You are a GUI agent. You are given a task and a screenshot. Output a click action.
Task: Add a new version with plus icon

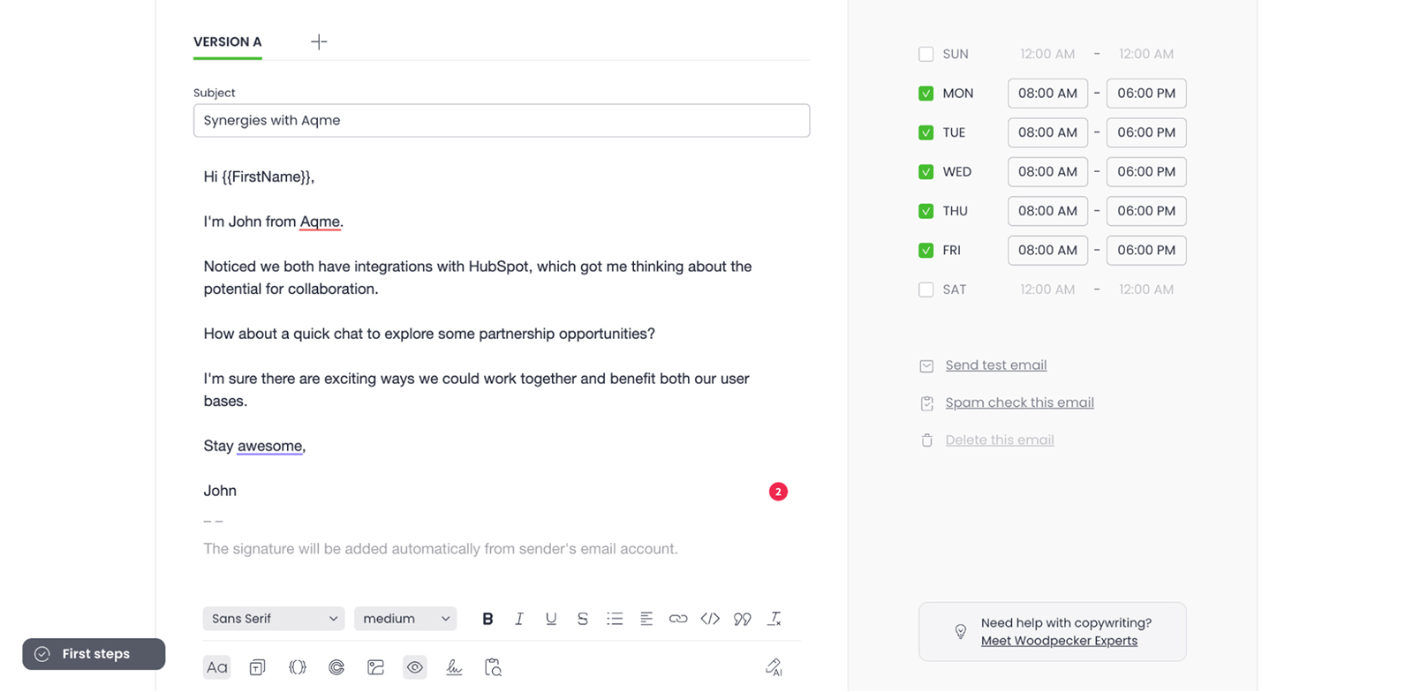pyautogui.click(x=319, y=41)
